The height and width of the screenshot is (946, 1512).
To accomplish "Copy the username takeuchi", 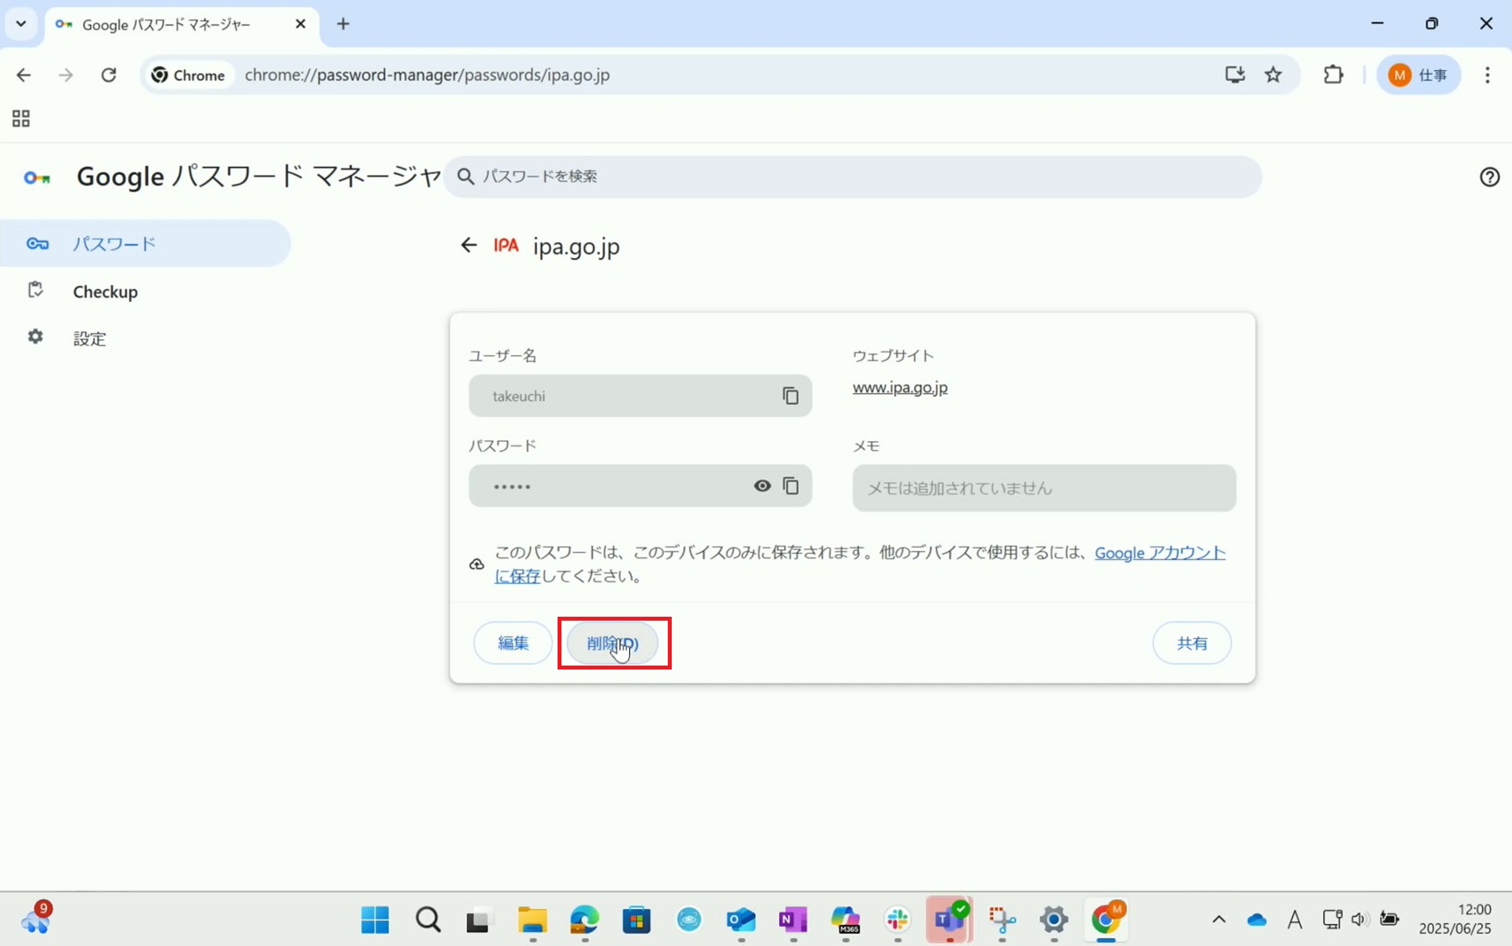I will (790, 395).
